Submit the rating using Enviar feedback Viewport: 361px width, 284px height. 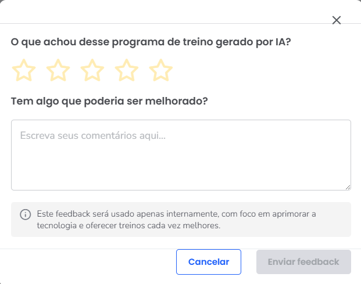click(x=303, y=262)
